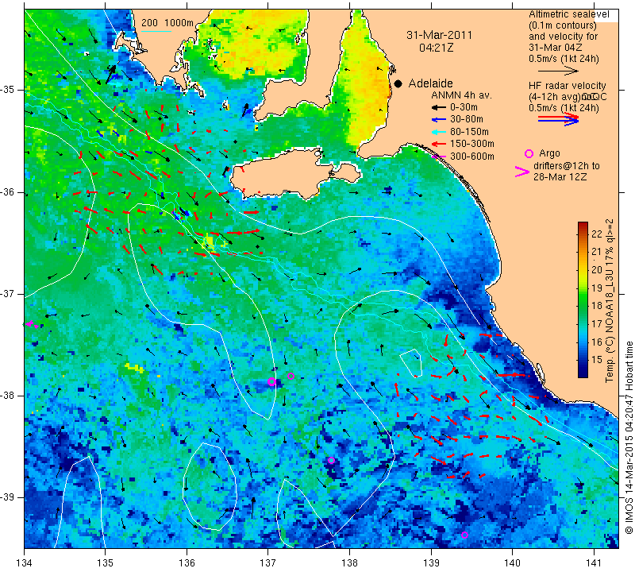Click the 'drifters@12h to' text
The height and width of the screenshot is (572, 635).
pyautogui.click(x=566, y=166)
